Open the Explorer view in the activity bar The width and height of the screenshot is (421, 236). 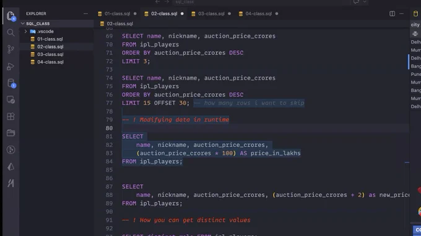(11, 16)
